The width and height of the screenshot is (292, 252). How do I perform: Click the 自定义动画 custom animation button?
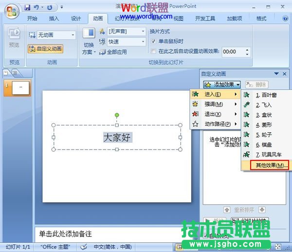[x=45, y=49]
